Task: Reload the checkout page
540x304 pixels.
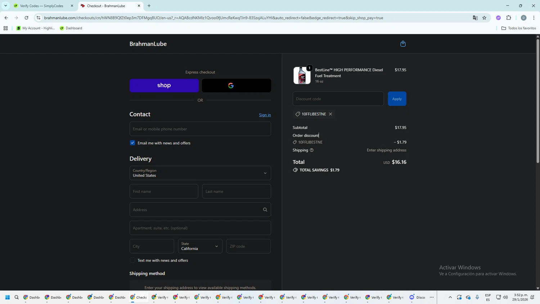Action: point(26,18)
